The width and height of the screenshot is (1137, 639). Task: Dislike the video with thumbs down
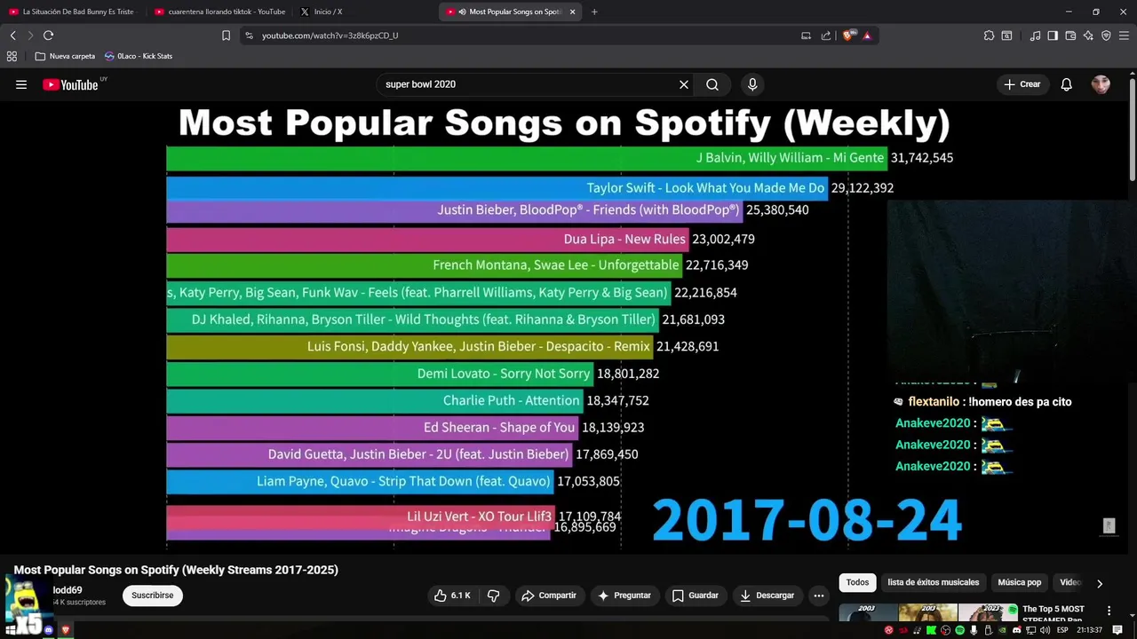[x=494, y=596]
